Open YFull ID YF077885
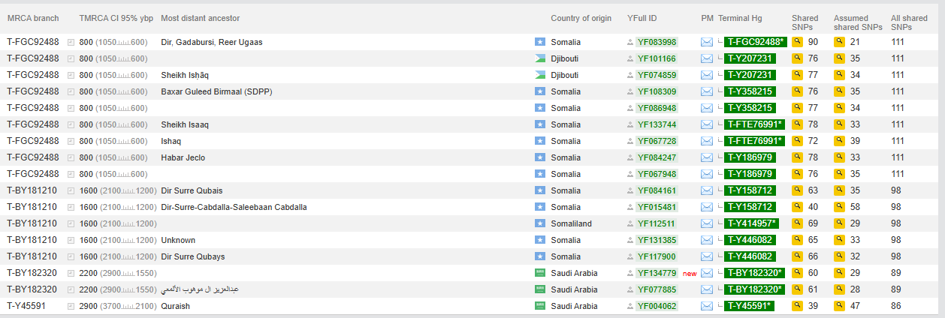Viewport: 945px width, 318px height. pos(657,289)
